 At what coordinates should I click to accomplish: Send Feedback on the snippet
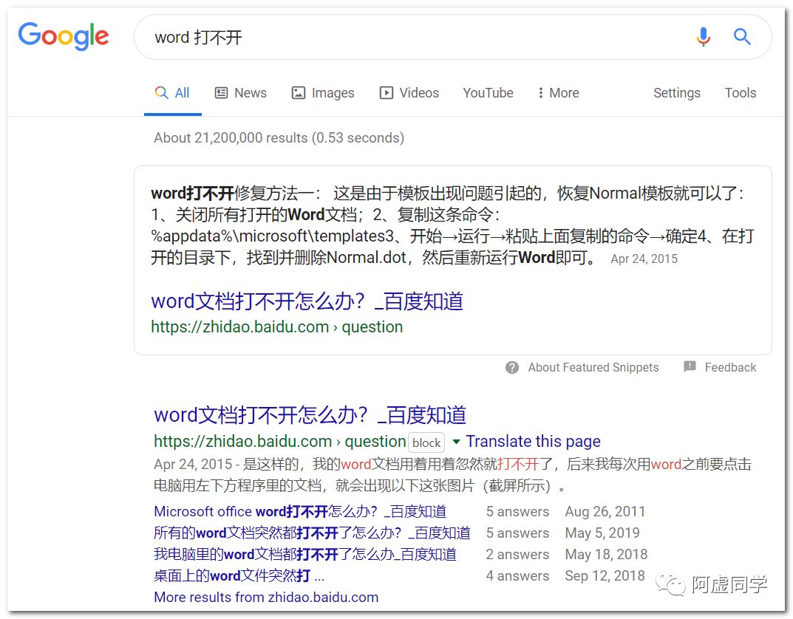pos(730,367)
